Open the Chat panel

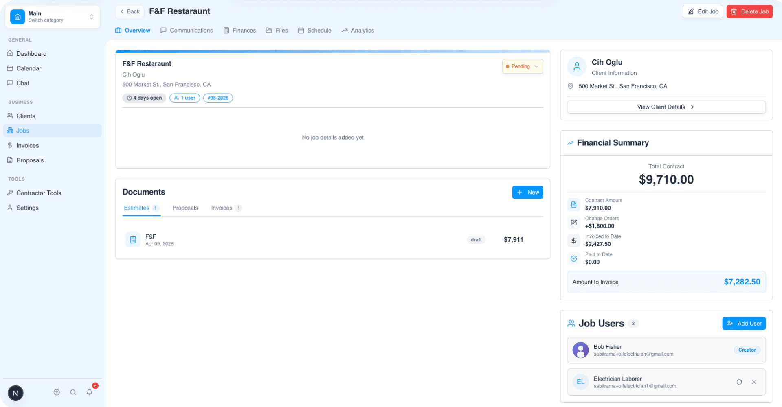tap(23, 83)
